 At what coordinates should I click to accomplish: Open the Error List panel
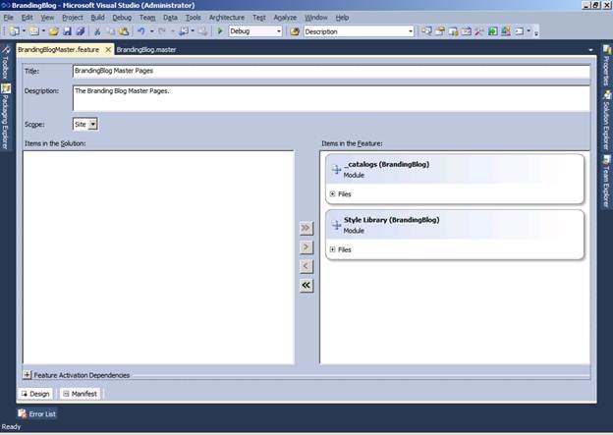coord(37,414)
